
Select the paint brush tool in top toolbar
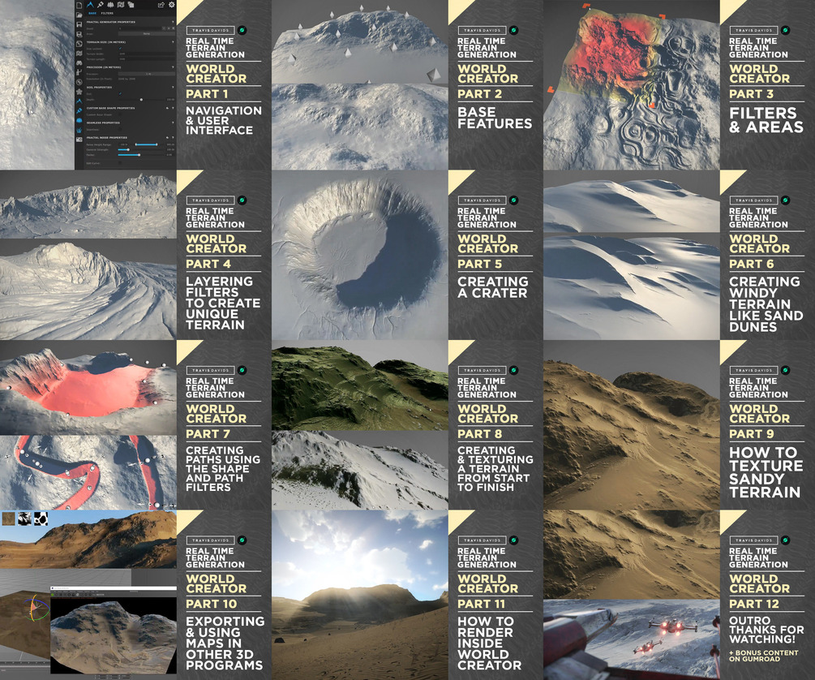pyautogui.click(x=101, y=5)
